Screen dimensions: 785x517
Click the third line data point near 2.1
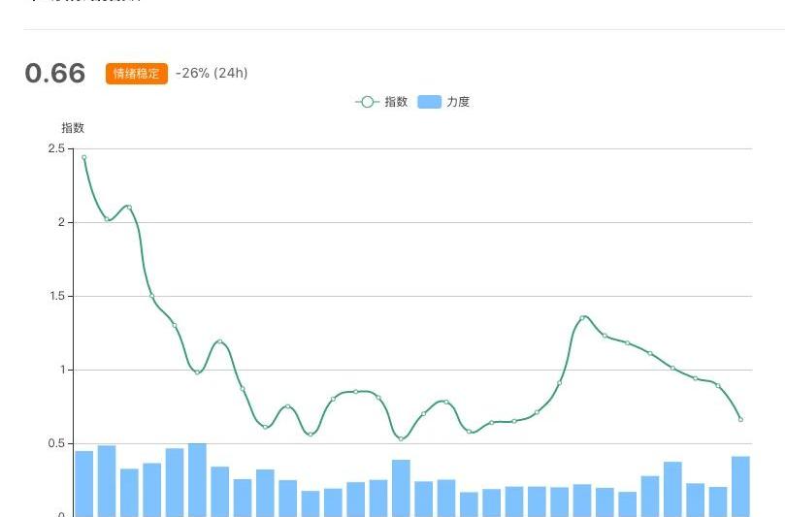coord(129,207)
